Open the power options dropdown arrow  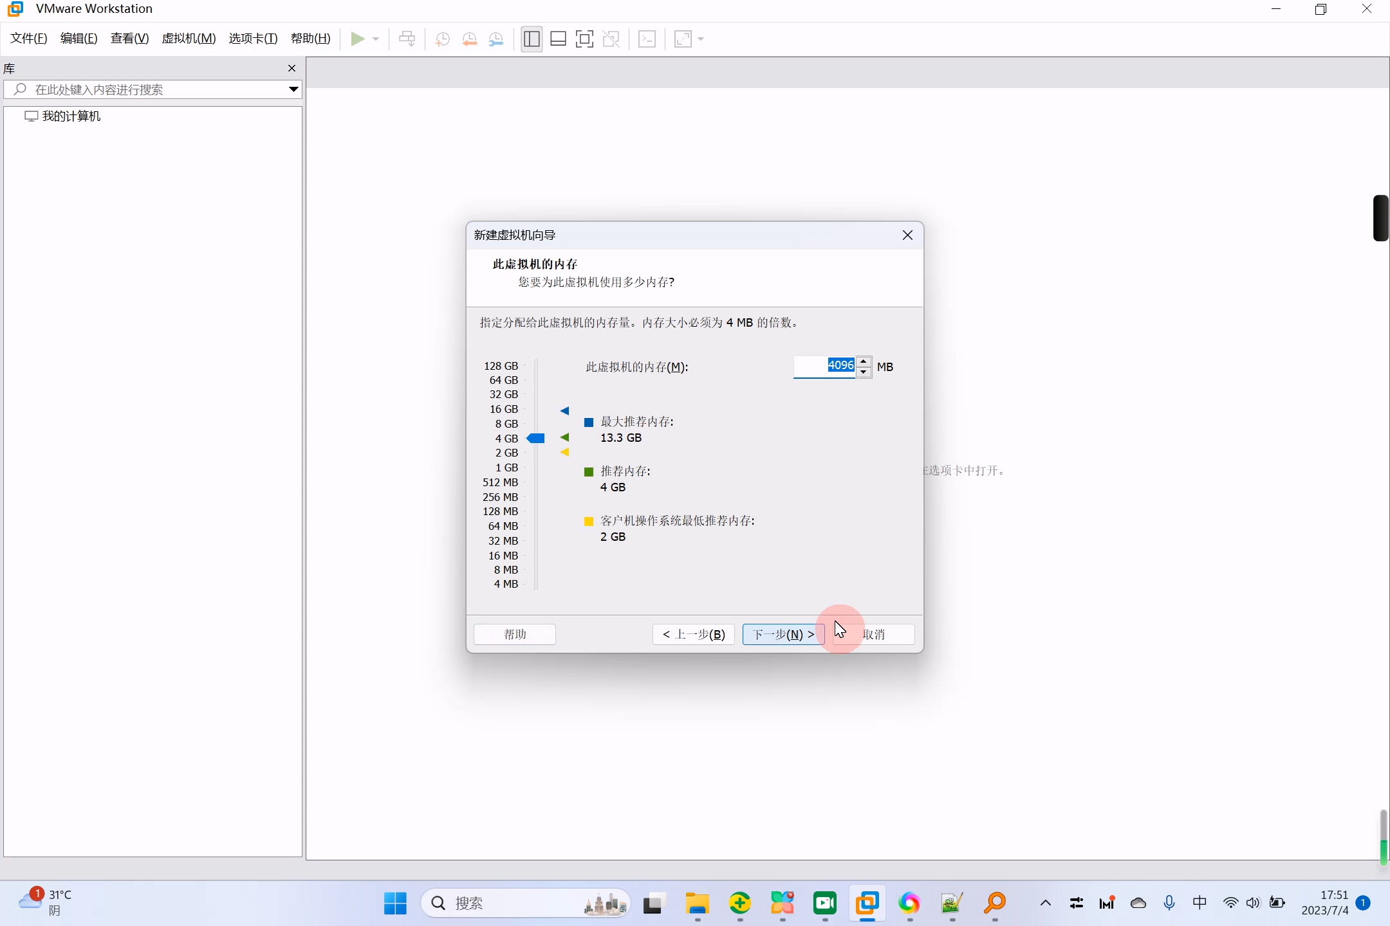tap(376, 39)
